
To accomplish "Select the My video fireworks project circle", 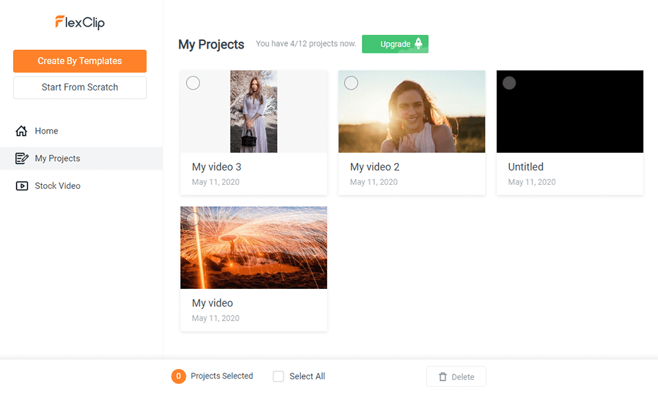I will pos(193,219).
